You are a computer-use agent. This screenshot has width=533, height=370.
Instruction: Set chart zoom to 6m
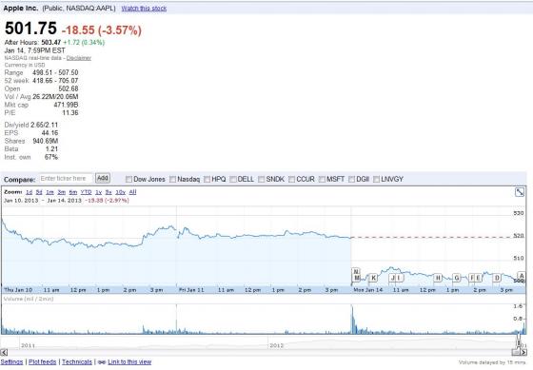pyautogui.click(x=73, y=192)
